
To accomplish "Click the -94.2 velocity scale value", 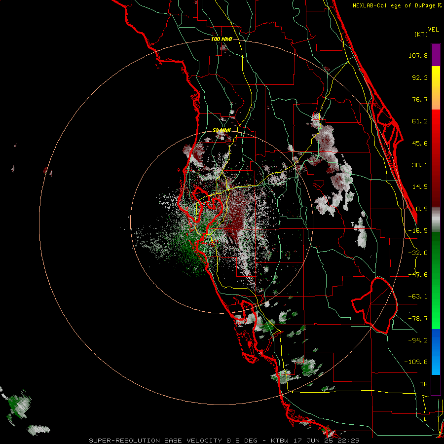I will pos(418,340).
